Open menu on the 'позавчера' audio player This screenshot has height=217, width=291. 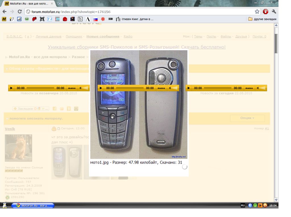tap(72, 88)
